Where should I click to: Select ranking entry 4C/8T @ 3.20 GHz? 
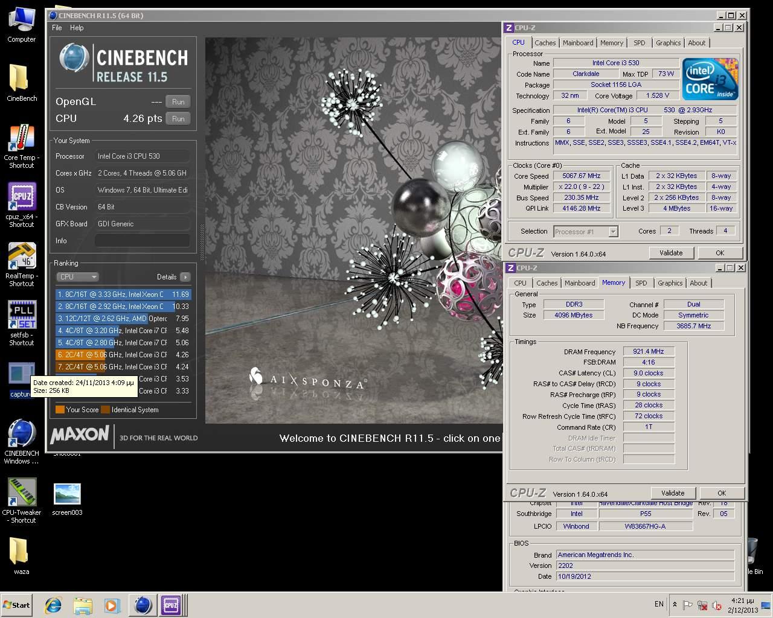click(123, 331)
